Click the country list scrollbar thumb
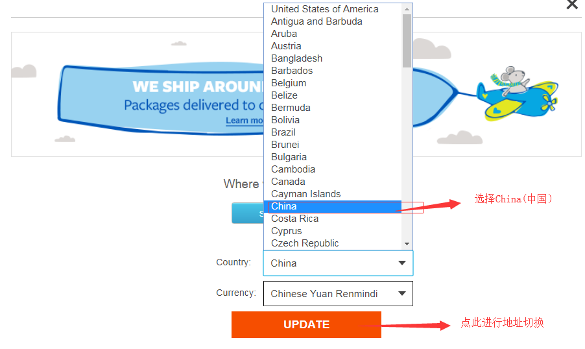This screenshot has height=349, width=585. [407, 41]
